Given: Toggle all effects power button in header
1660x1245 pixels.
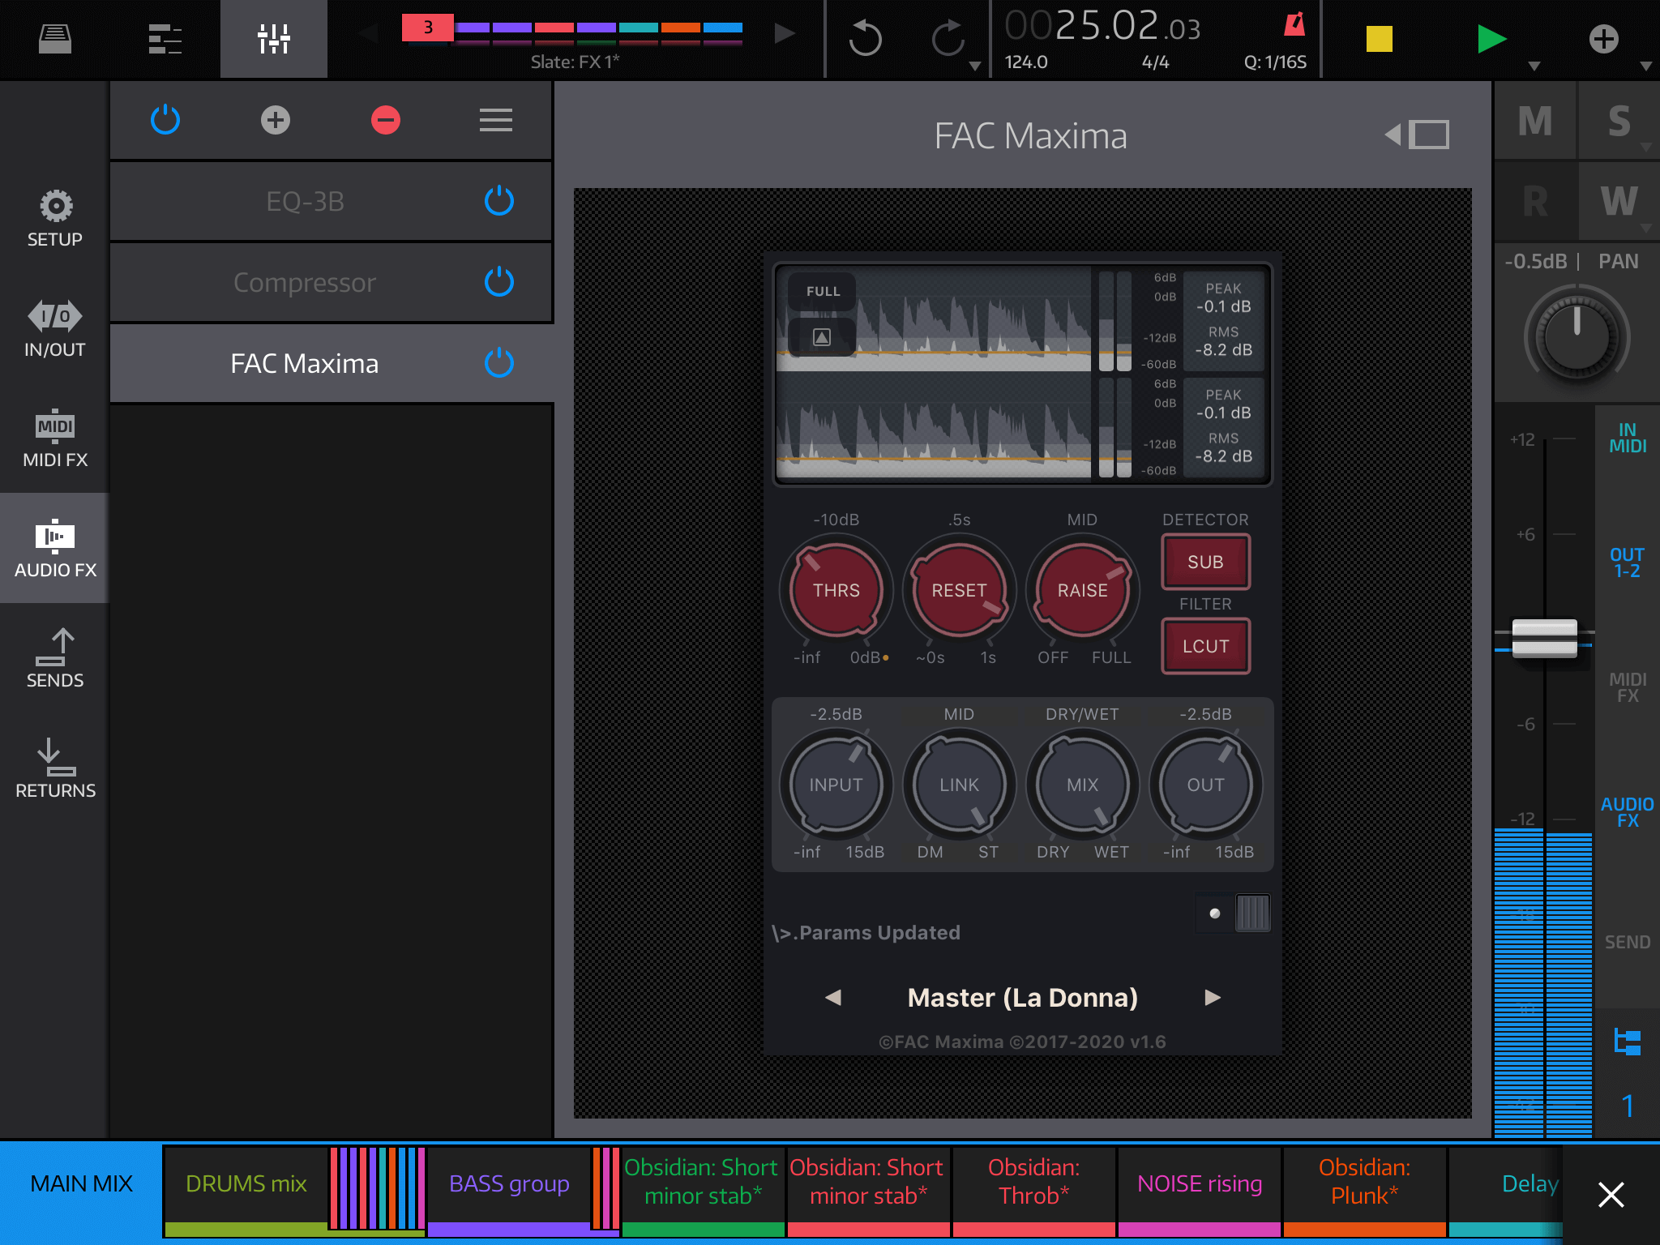Looking at the screenshot, I should pyautogui.click(x=165, y=120).
